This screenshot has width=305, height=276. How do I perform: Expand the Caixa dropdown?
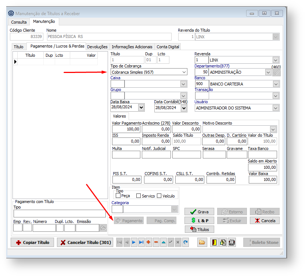point(183,84)
